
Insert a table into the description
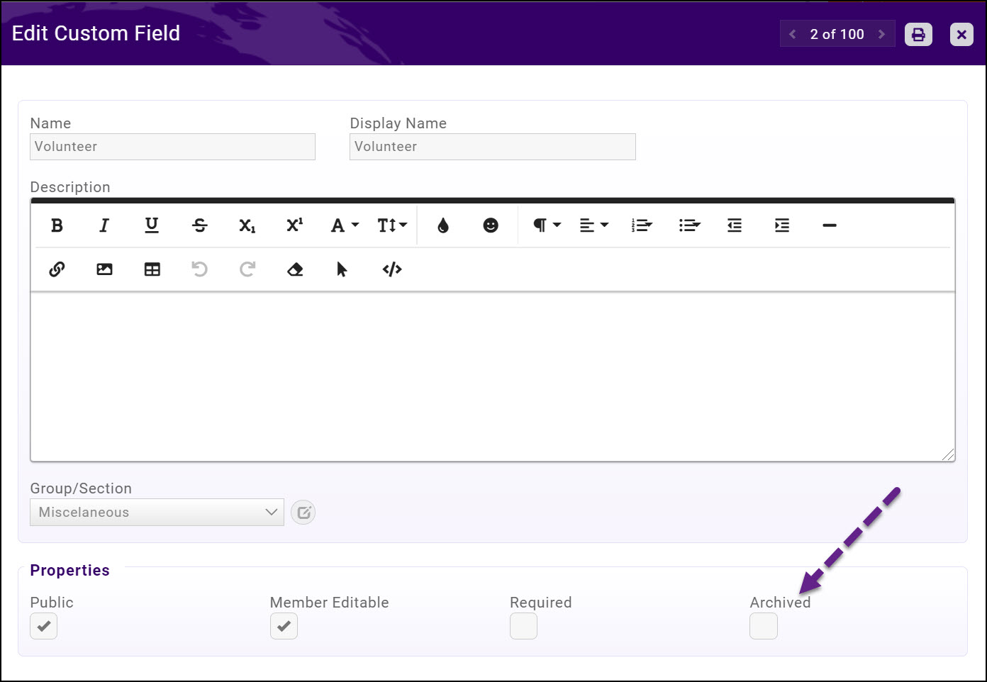(x=152, y=269)
